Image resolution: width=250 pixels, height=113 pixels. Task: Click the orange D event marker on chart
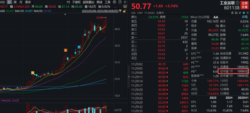coord(66,50)
